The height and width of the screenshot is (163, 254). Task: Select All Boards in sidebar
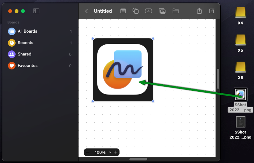coord(40,31)
